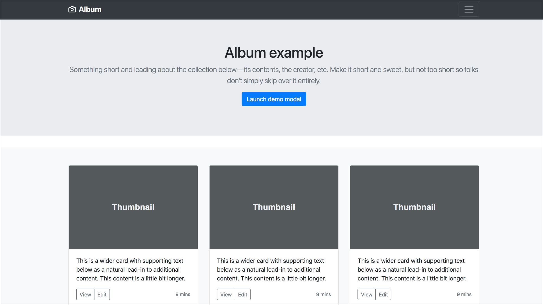Click the third card's 9 mins label

point(464,294)
